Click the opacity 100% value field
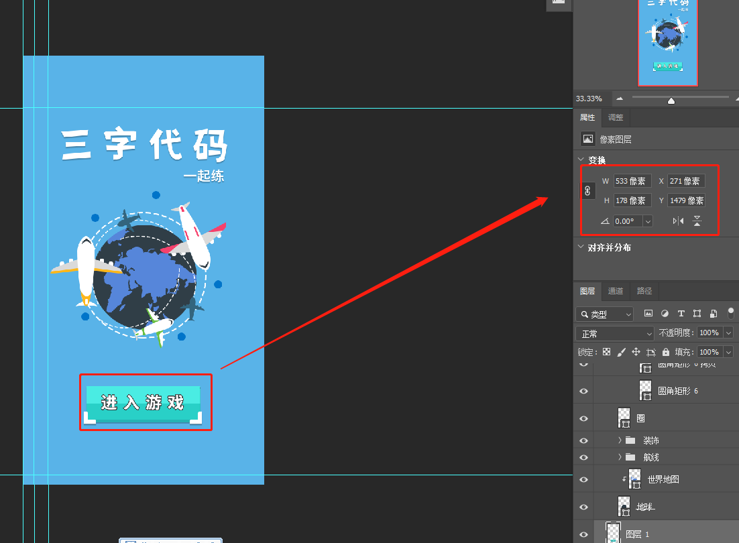This screenshot has height=543, width=739. 710,333
